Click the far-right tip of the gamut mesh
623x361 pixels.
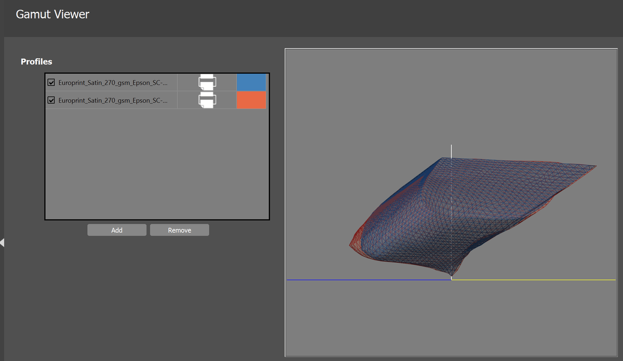tap(594, 167)
